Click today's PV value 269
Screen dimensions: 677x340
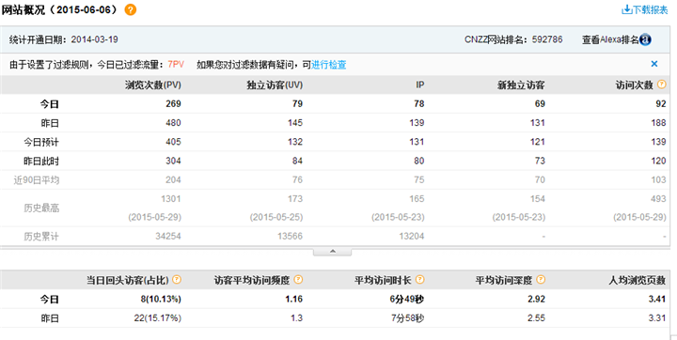click(173, 103)
